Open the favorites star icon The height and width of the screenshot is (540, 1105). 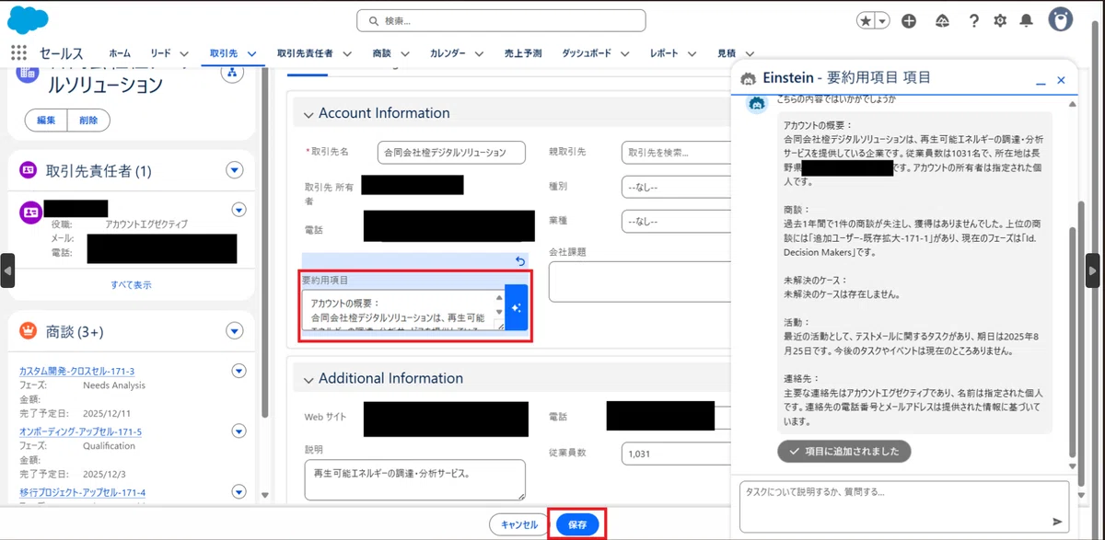pos(867,20)
